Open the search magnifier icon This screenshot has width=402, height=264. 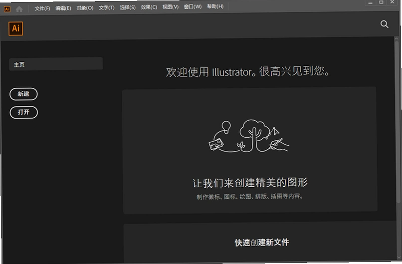pyautogui.click(x=384, y=24)
